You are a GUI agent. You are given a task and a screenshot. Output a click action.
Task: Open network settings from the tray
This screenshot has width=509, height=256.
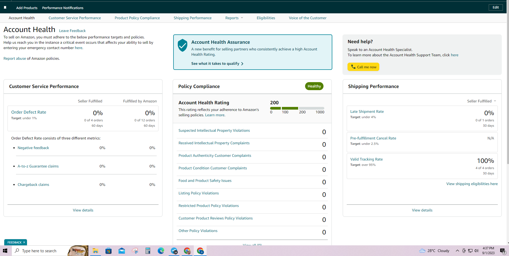(x=470, y=251)
